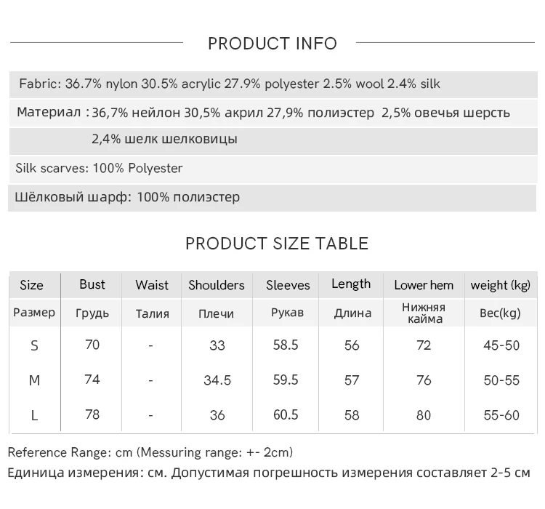Screen dimensions: 545x509
Task: Click the weight (kg) column header
Action: 501,285
